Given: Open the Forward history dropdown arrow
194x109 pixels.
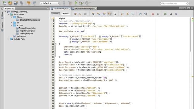Looking at the screenshot, I should click(x=88, y=14).
